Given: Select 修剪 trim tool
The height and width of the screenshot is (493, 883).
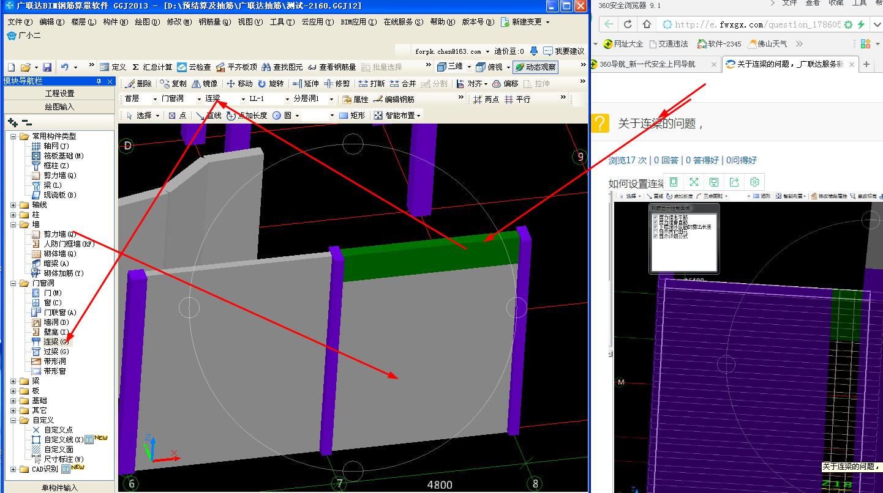Looking at the screenshot, I should (x=337, y=84).
